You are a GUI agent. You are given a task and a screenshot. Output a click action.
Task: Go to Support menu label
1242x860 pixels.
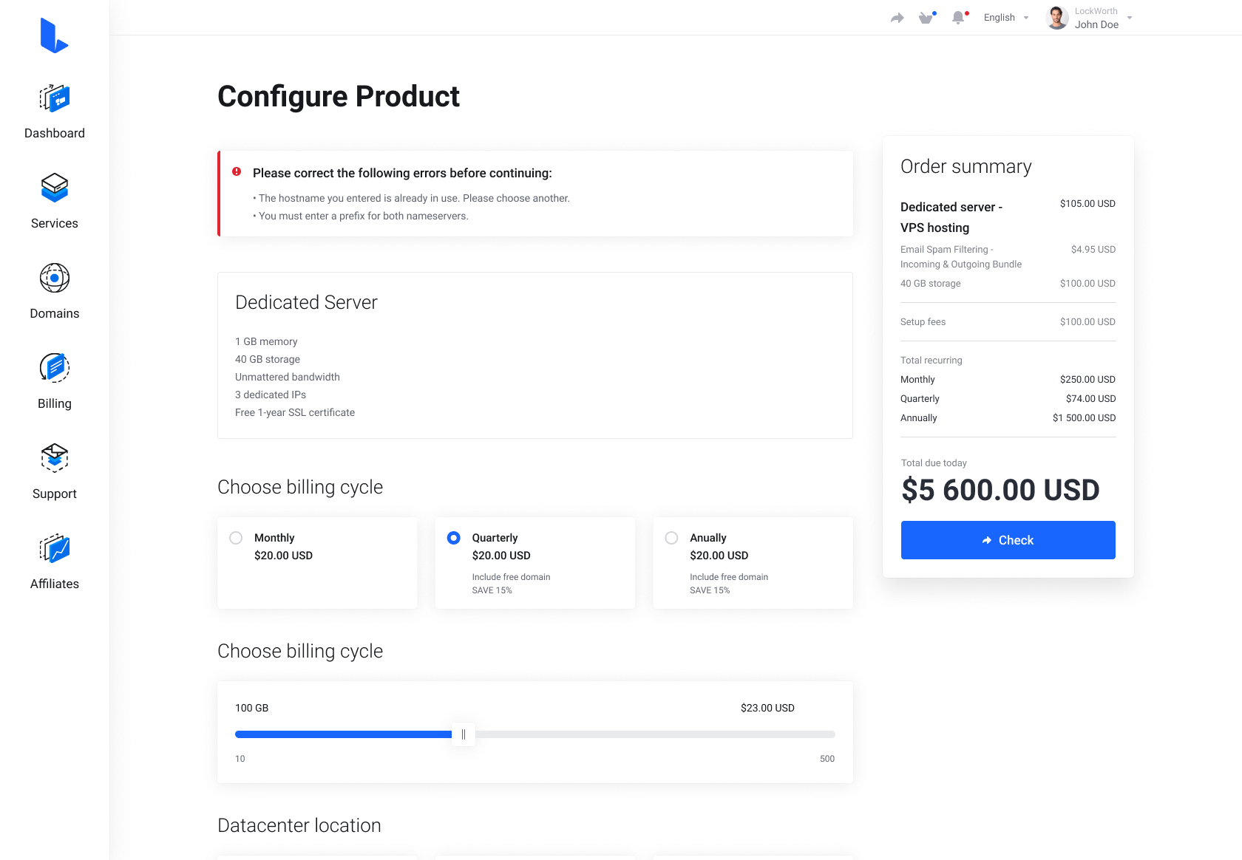55,494
